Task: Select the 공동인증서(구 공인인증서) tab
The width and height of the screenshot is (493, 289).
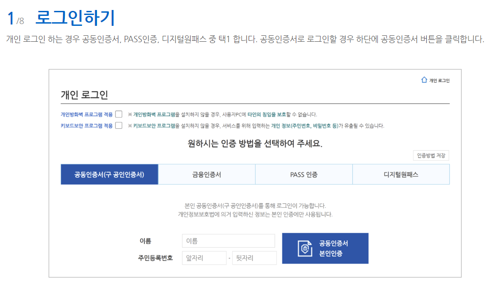Action: [x=109, y=174]
